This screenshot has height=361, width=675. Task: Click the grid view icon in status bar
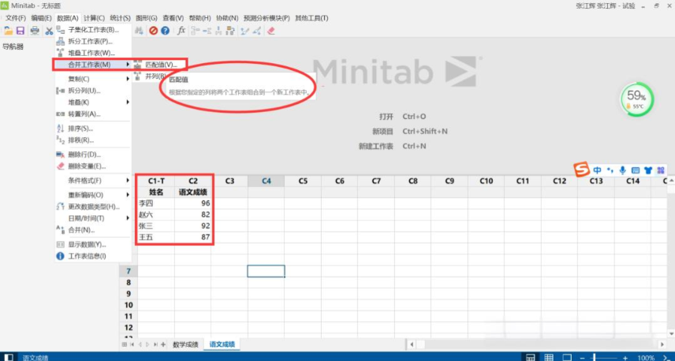pos(549,358)
